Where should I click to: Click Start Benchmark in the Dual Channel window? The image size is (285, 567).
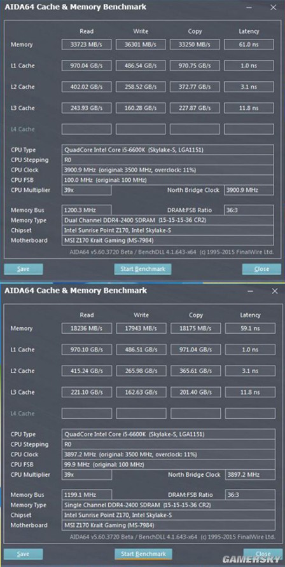point(143,269)
